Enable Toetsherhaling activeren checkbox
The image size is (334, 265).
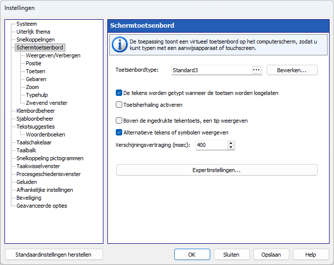[x=119, y=105]
